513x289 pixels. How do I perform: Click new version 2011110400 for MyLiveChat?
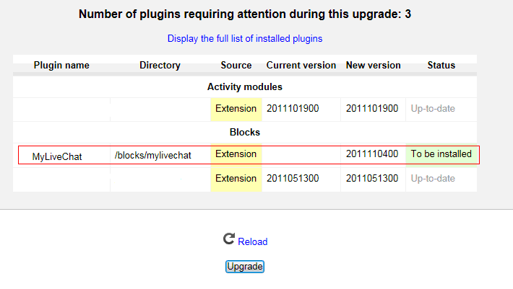tap(372, 154)
